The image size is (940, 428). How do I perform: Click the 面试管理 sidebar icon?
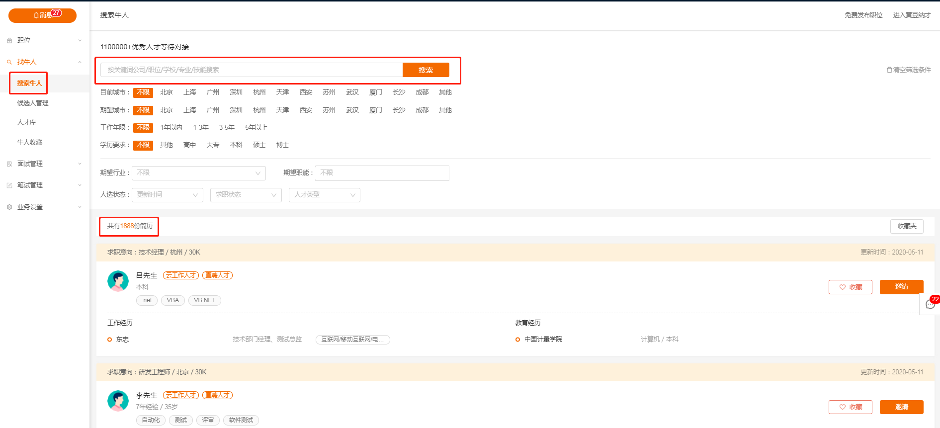click(9, 164)
